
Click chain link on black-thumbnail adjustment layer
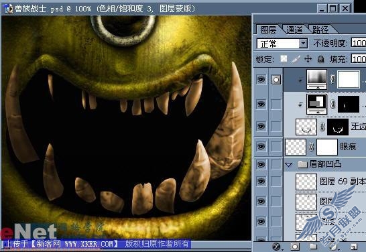332,104
